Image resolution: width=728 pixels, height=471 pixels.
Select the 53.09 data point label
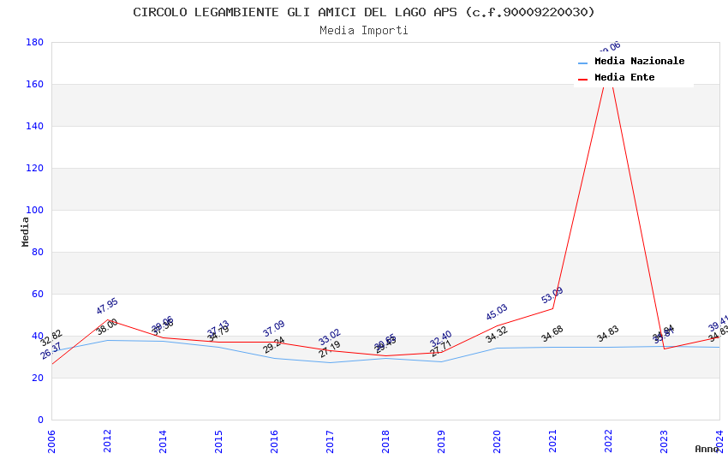[552, 295]
